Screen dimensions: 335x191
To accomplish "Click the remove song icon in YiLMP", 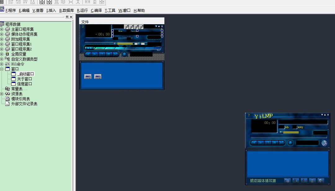I will click(304, 180).
